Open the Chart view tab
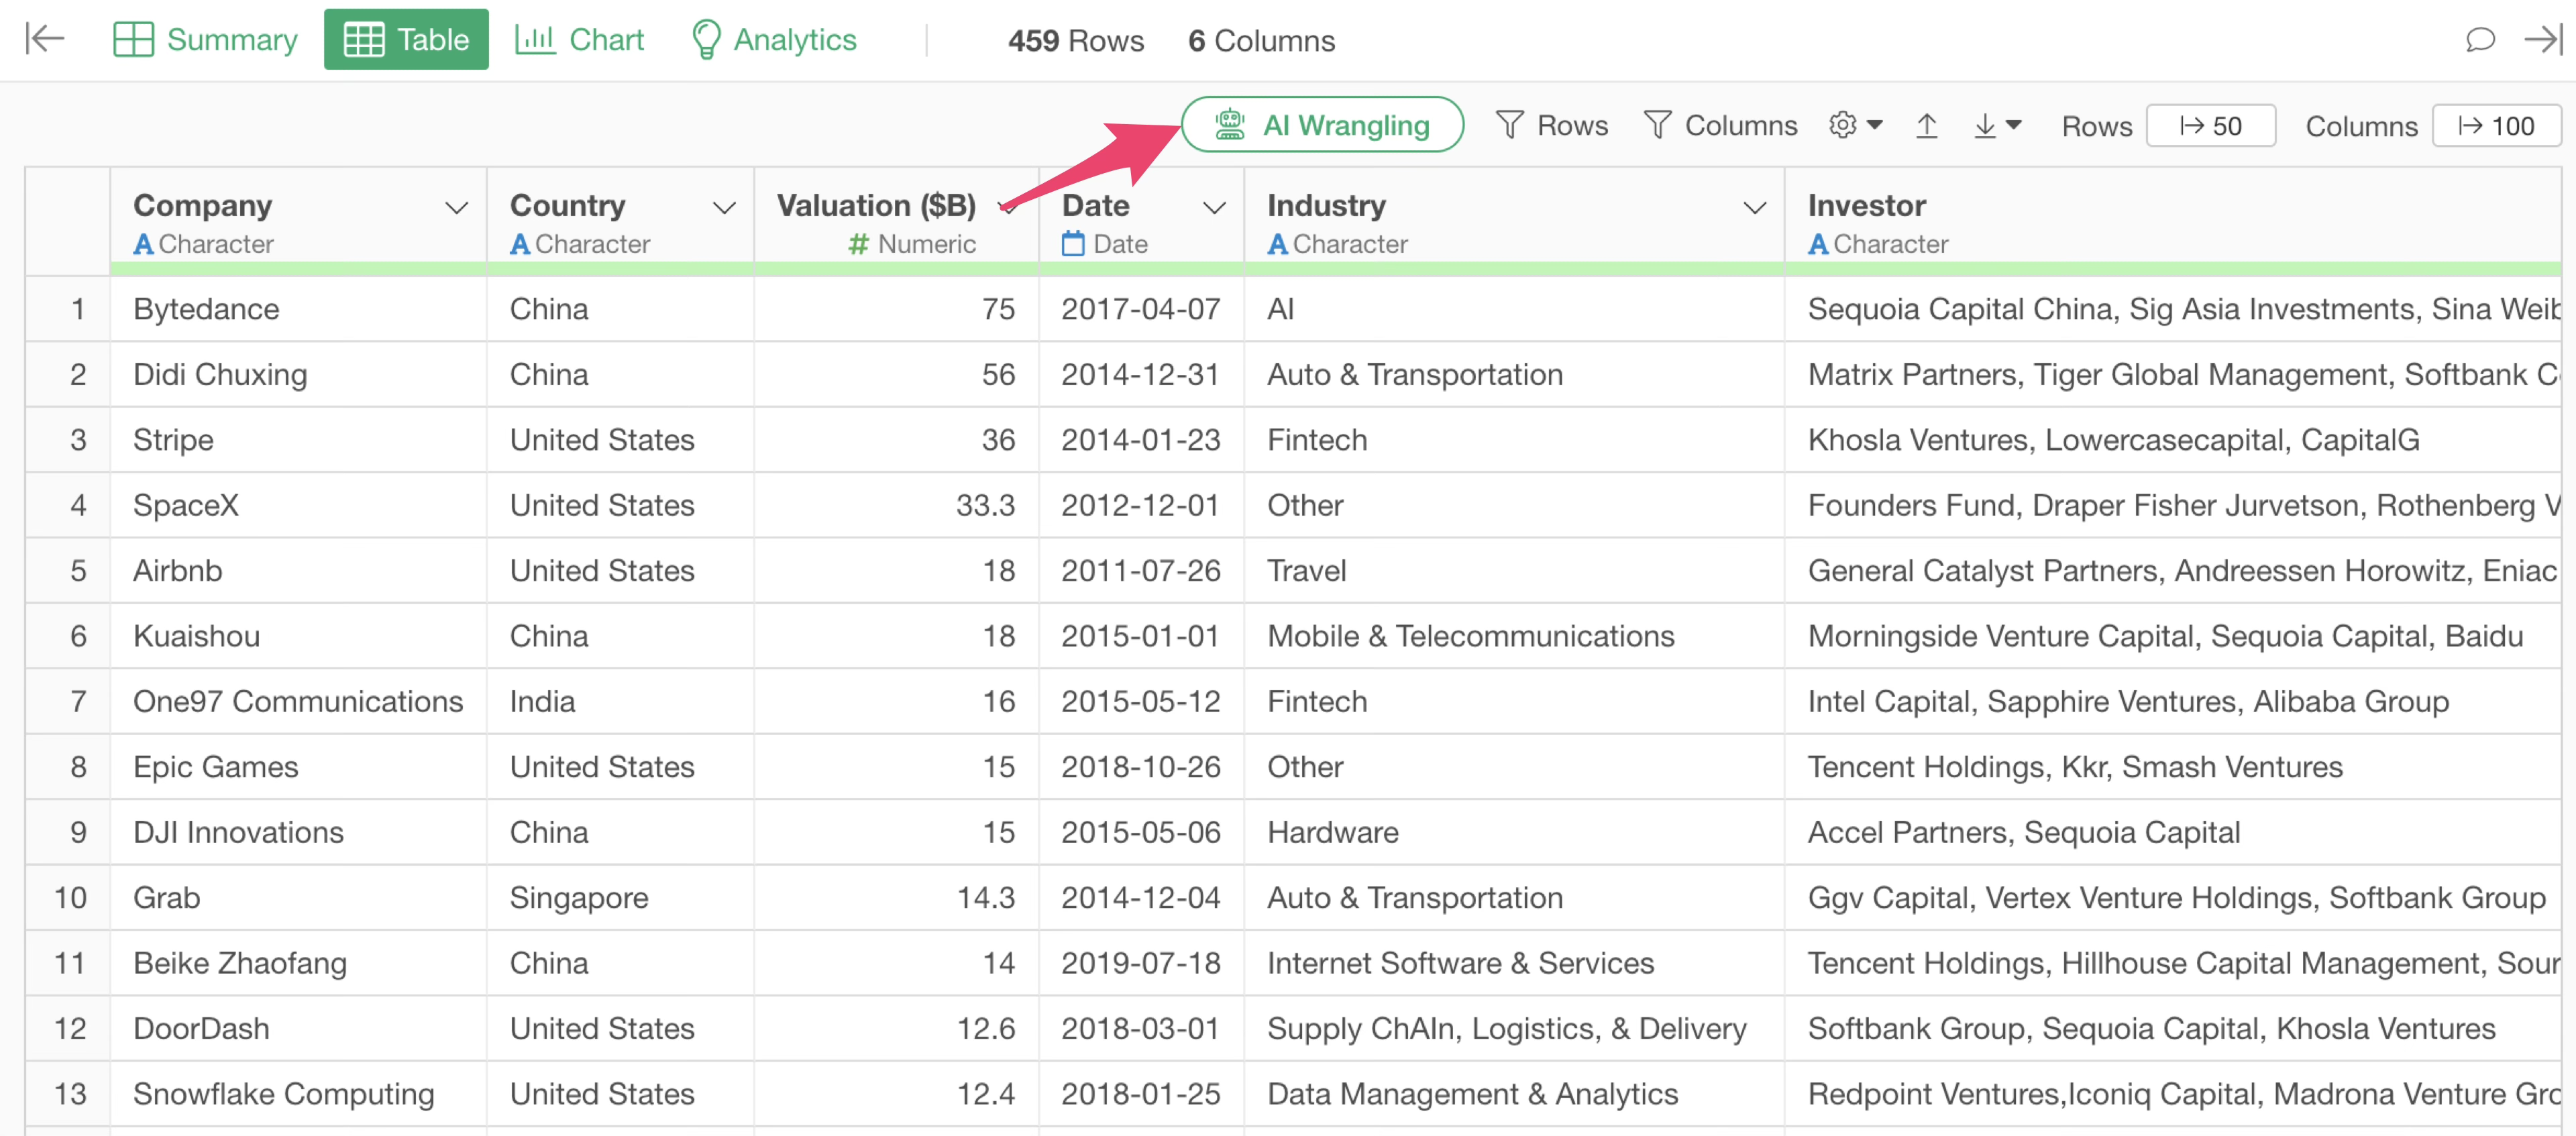 [579, 39]
